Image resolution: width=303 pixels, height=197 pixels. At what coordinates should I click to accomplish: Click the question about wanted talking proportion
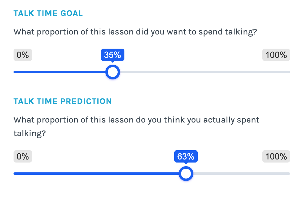click(135, 32)
